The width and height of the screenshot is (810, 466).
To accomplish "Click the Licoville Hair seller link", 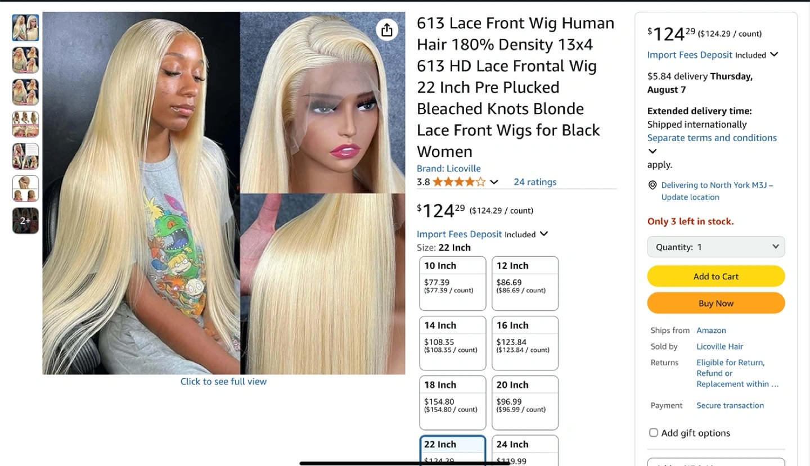I will (719, 346).
